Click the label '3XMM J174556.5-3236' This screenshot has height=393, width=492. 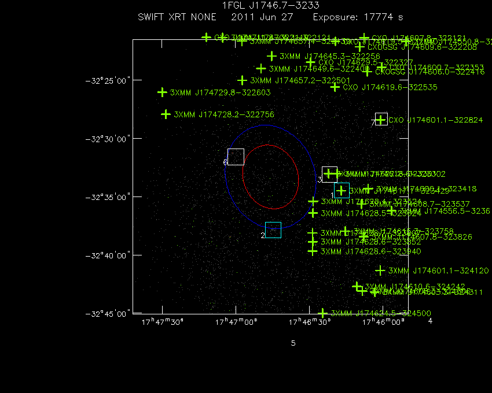tap(445, 211)
